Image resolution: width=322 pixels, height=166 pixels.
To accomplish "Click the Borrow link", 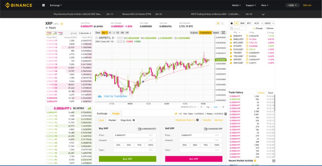I will [x=219, y=120].
